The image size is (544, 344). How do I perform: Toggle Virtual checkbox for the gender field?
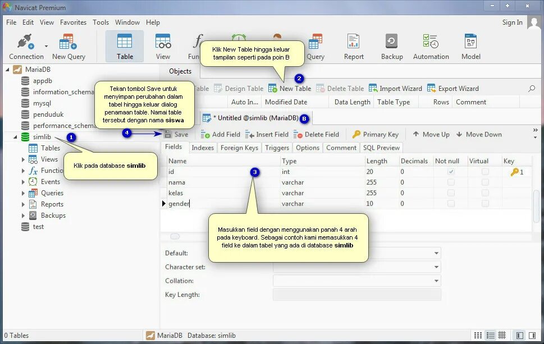click(x=485, y=204)
